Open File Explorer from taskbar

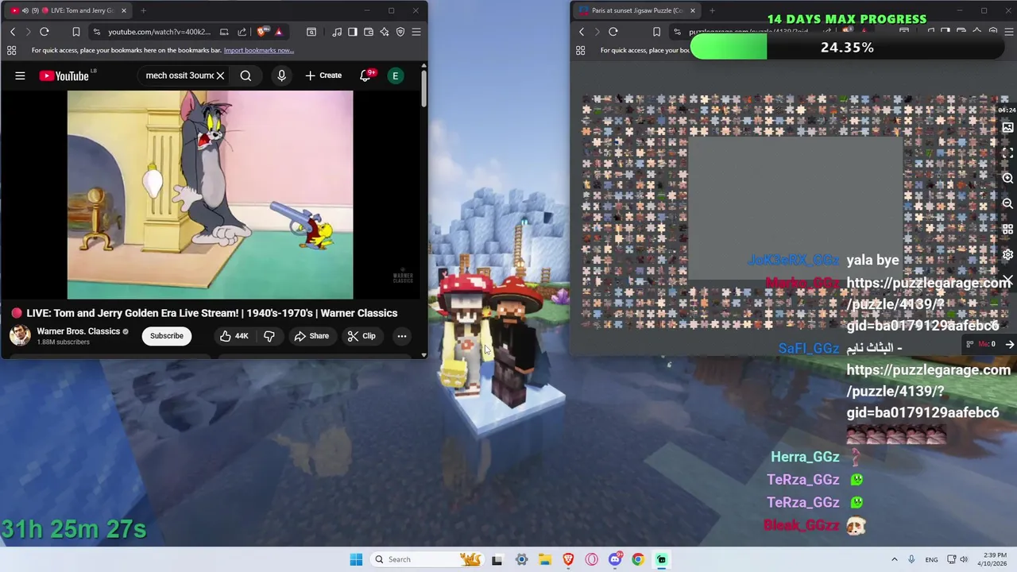click(x=545, y=559)
